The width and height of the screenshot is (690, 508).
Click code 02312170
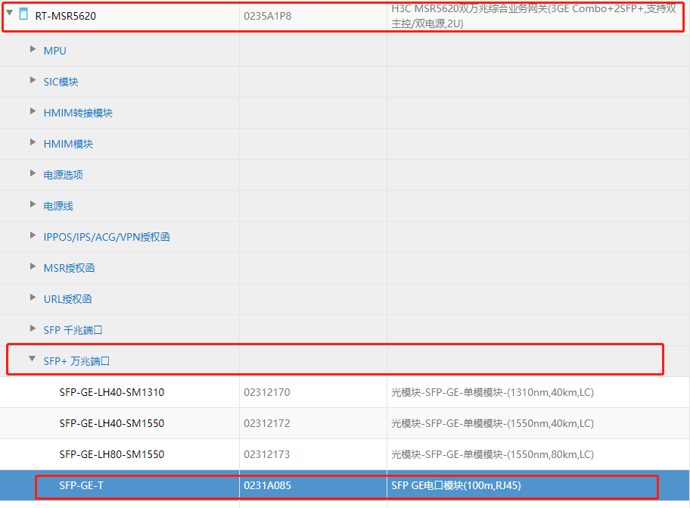267,392
